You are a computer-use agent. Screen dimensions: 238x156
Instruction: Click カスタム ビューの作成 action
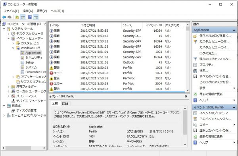click(x=214, y=42)
